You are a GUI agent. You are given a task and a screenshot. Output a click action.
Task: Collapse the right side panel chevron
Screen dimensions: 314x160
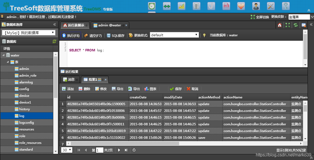coord(311,24)
